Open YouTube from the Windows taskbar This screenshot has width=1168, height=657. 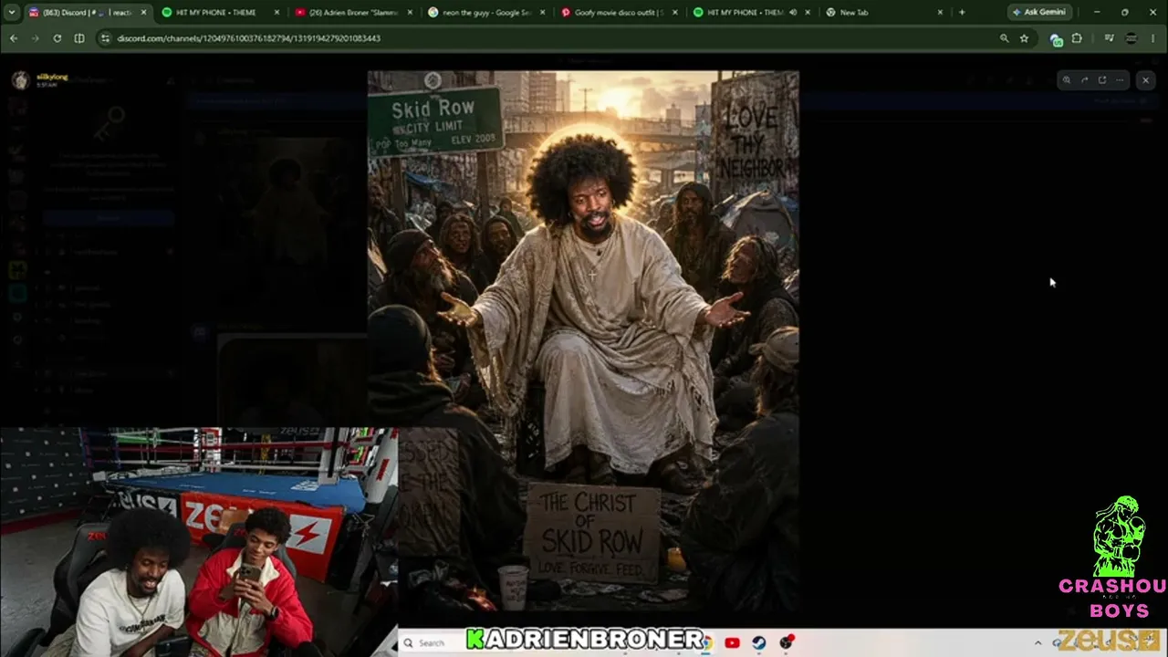tap(732, 642)
